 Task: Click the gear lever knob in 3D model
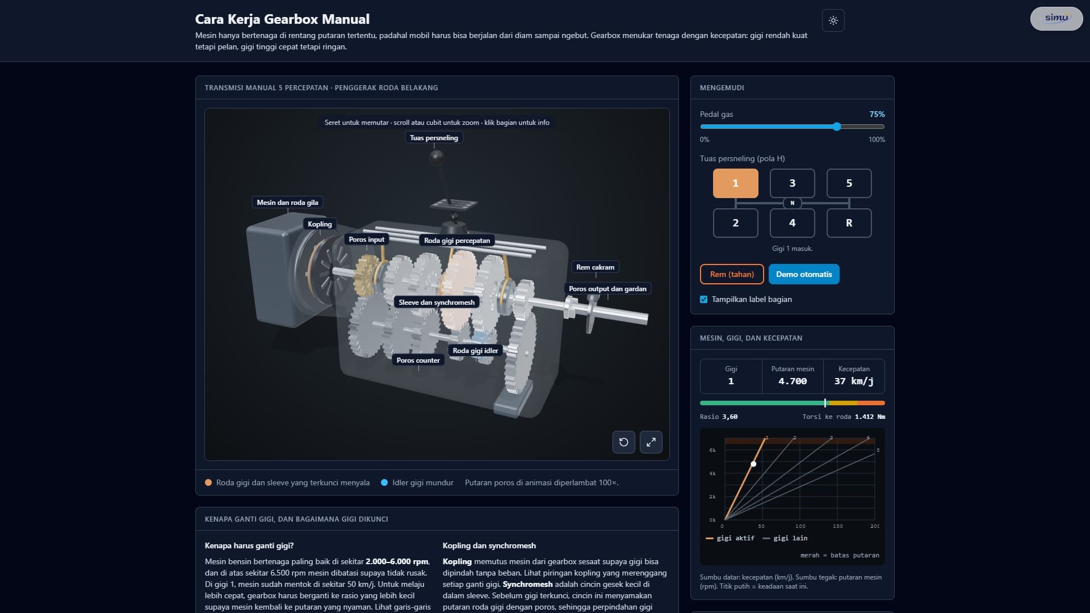(436, 157)
